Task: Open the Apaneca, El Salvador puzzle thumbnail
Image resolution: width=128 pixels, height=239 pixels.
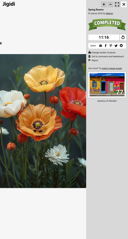Action: pyautogui.click(x=107, y=85)
